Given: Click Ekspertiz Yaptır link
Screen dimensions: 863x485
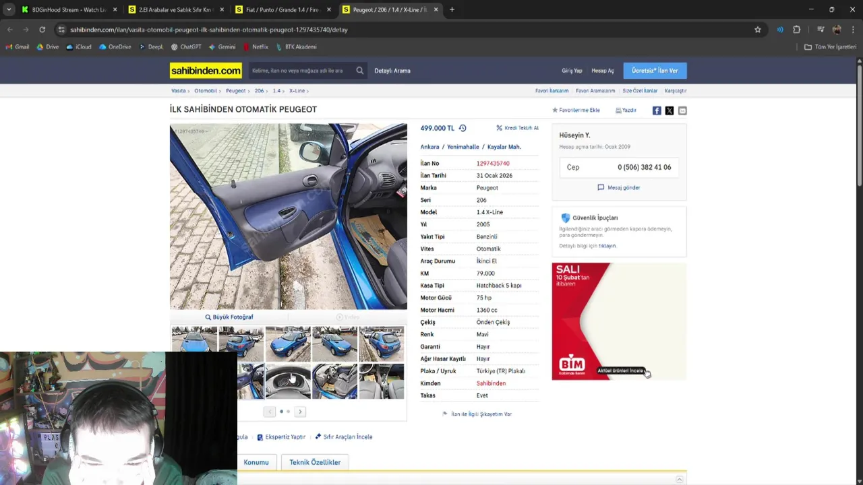Looking at the screenshot, I should tap(281, 437).
